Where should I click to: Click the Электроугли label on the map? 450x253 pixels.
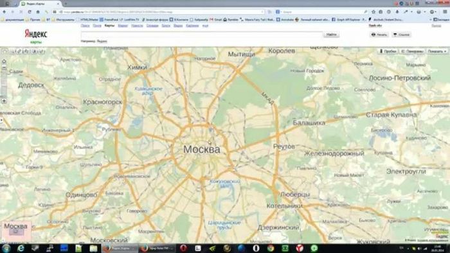(x=406, y=171)
